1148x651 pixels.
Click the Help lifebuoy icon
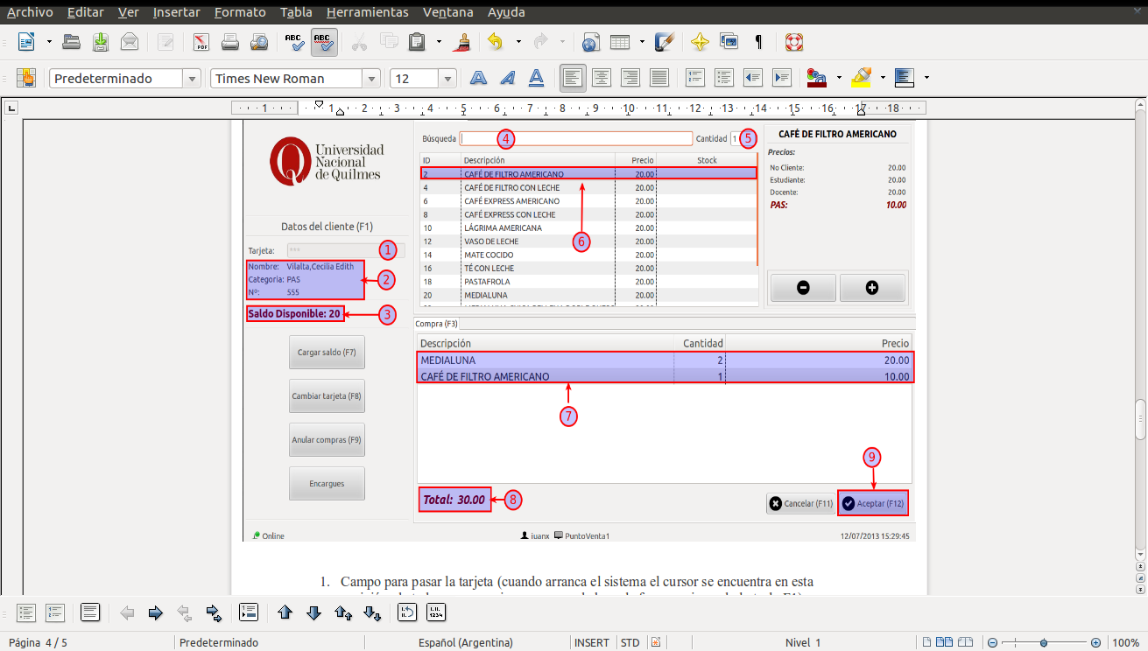point(793,42)
